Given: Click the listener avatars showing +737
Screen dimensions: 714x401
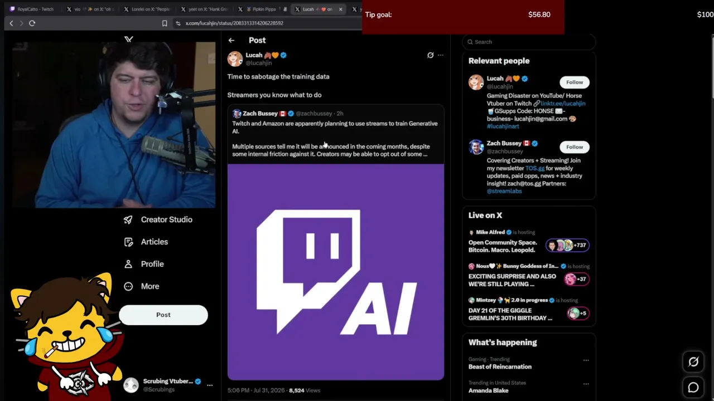Looking at the screenshot, I should click(567, 245).
